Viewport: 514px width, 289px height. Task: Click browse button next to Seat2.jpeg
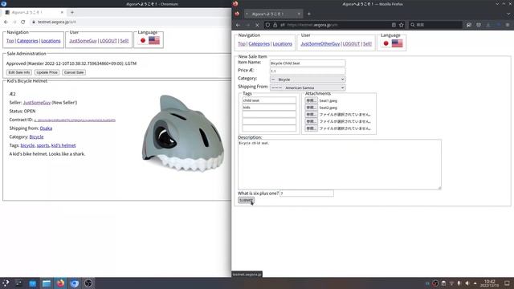[311, 108]
